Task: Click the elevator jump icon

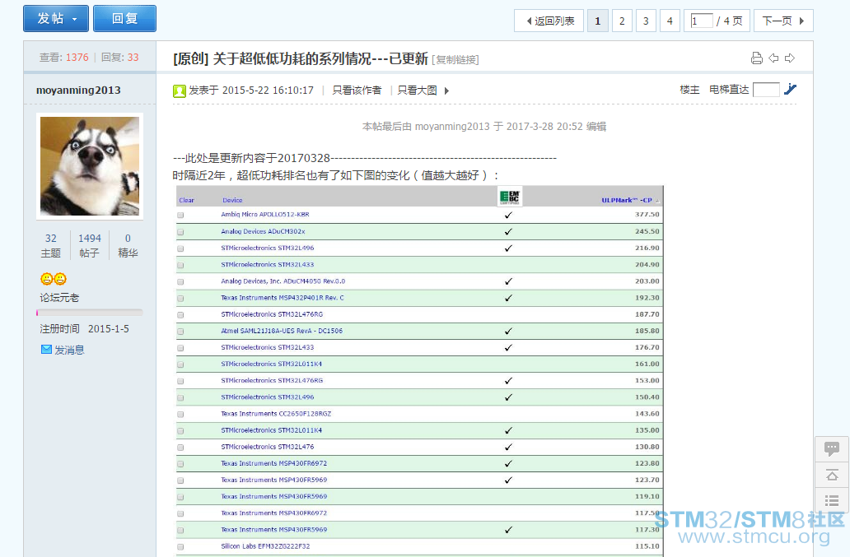Action: click(791, 89)
